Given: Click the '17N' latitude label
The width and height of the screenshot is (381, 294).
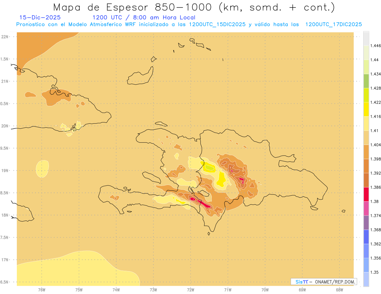Looking at the screenshot, I should 5,260.
